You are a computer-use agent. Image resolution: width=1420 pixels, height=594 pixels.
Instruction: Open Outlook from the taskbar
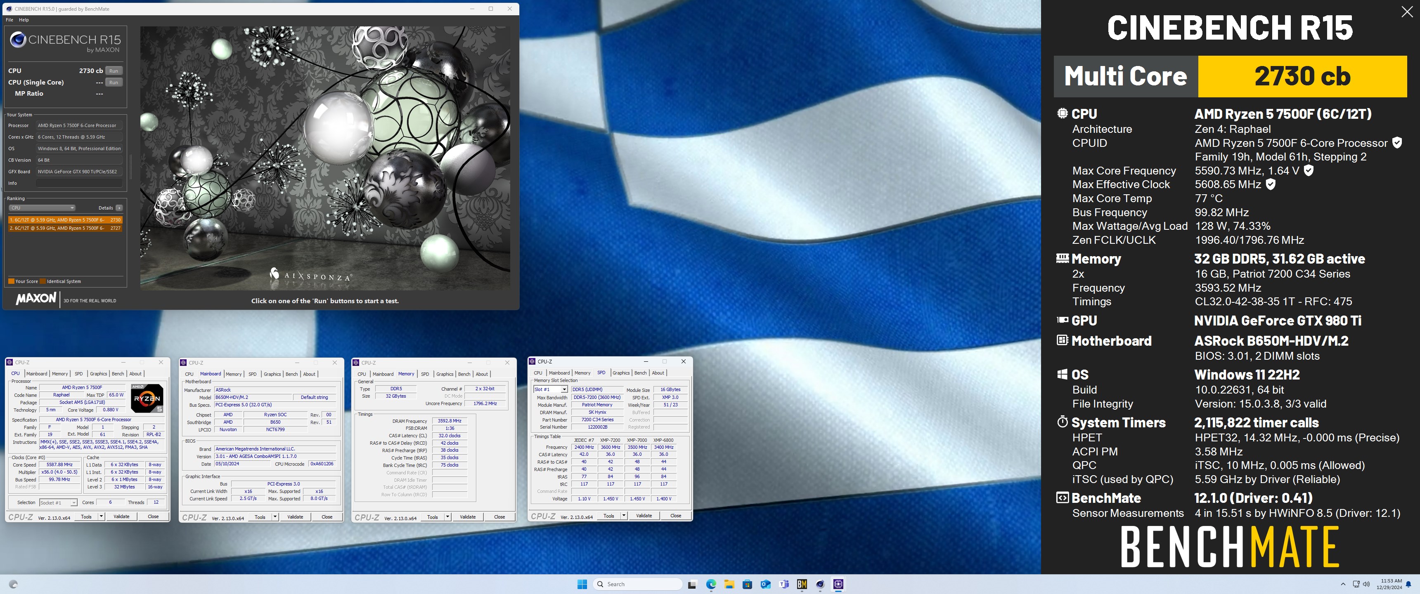(x=765, y=584)
